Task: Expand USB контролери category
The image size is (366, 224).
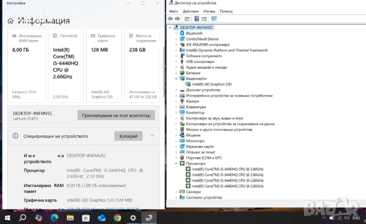Action: pos(176,62)
